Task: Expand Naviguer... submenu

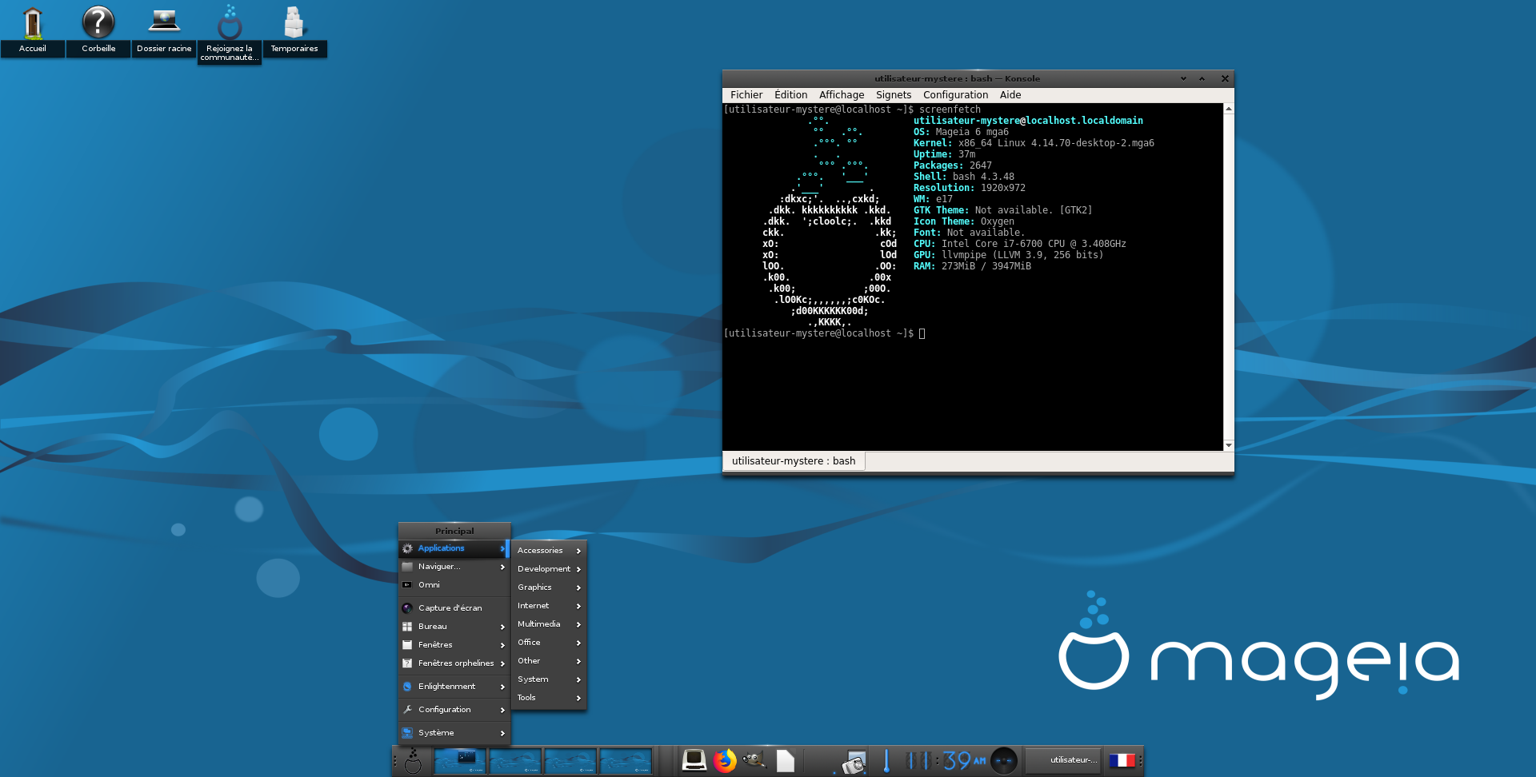Action: point(454,567)
